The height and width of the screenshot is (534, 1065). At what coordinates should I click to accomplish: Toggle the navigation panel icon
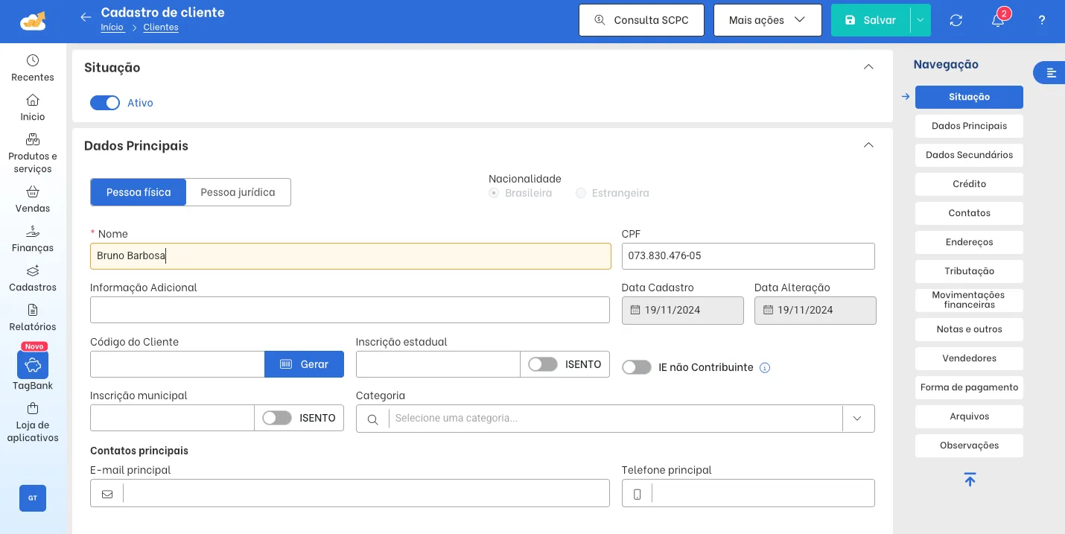pos(1051,72)
